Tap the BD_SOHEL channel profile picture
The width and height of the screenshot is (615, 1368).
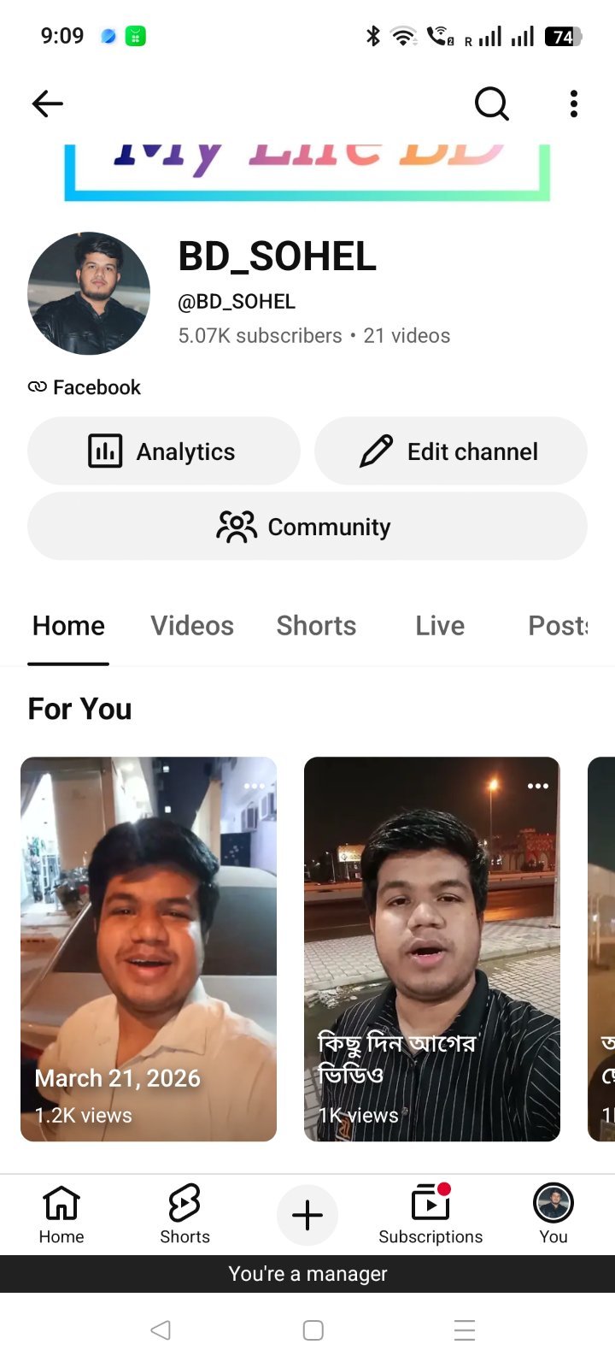[89, 293]
